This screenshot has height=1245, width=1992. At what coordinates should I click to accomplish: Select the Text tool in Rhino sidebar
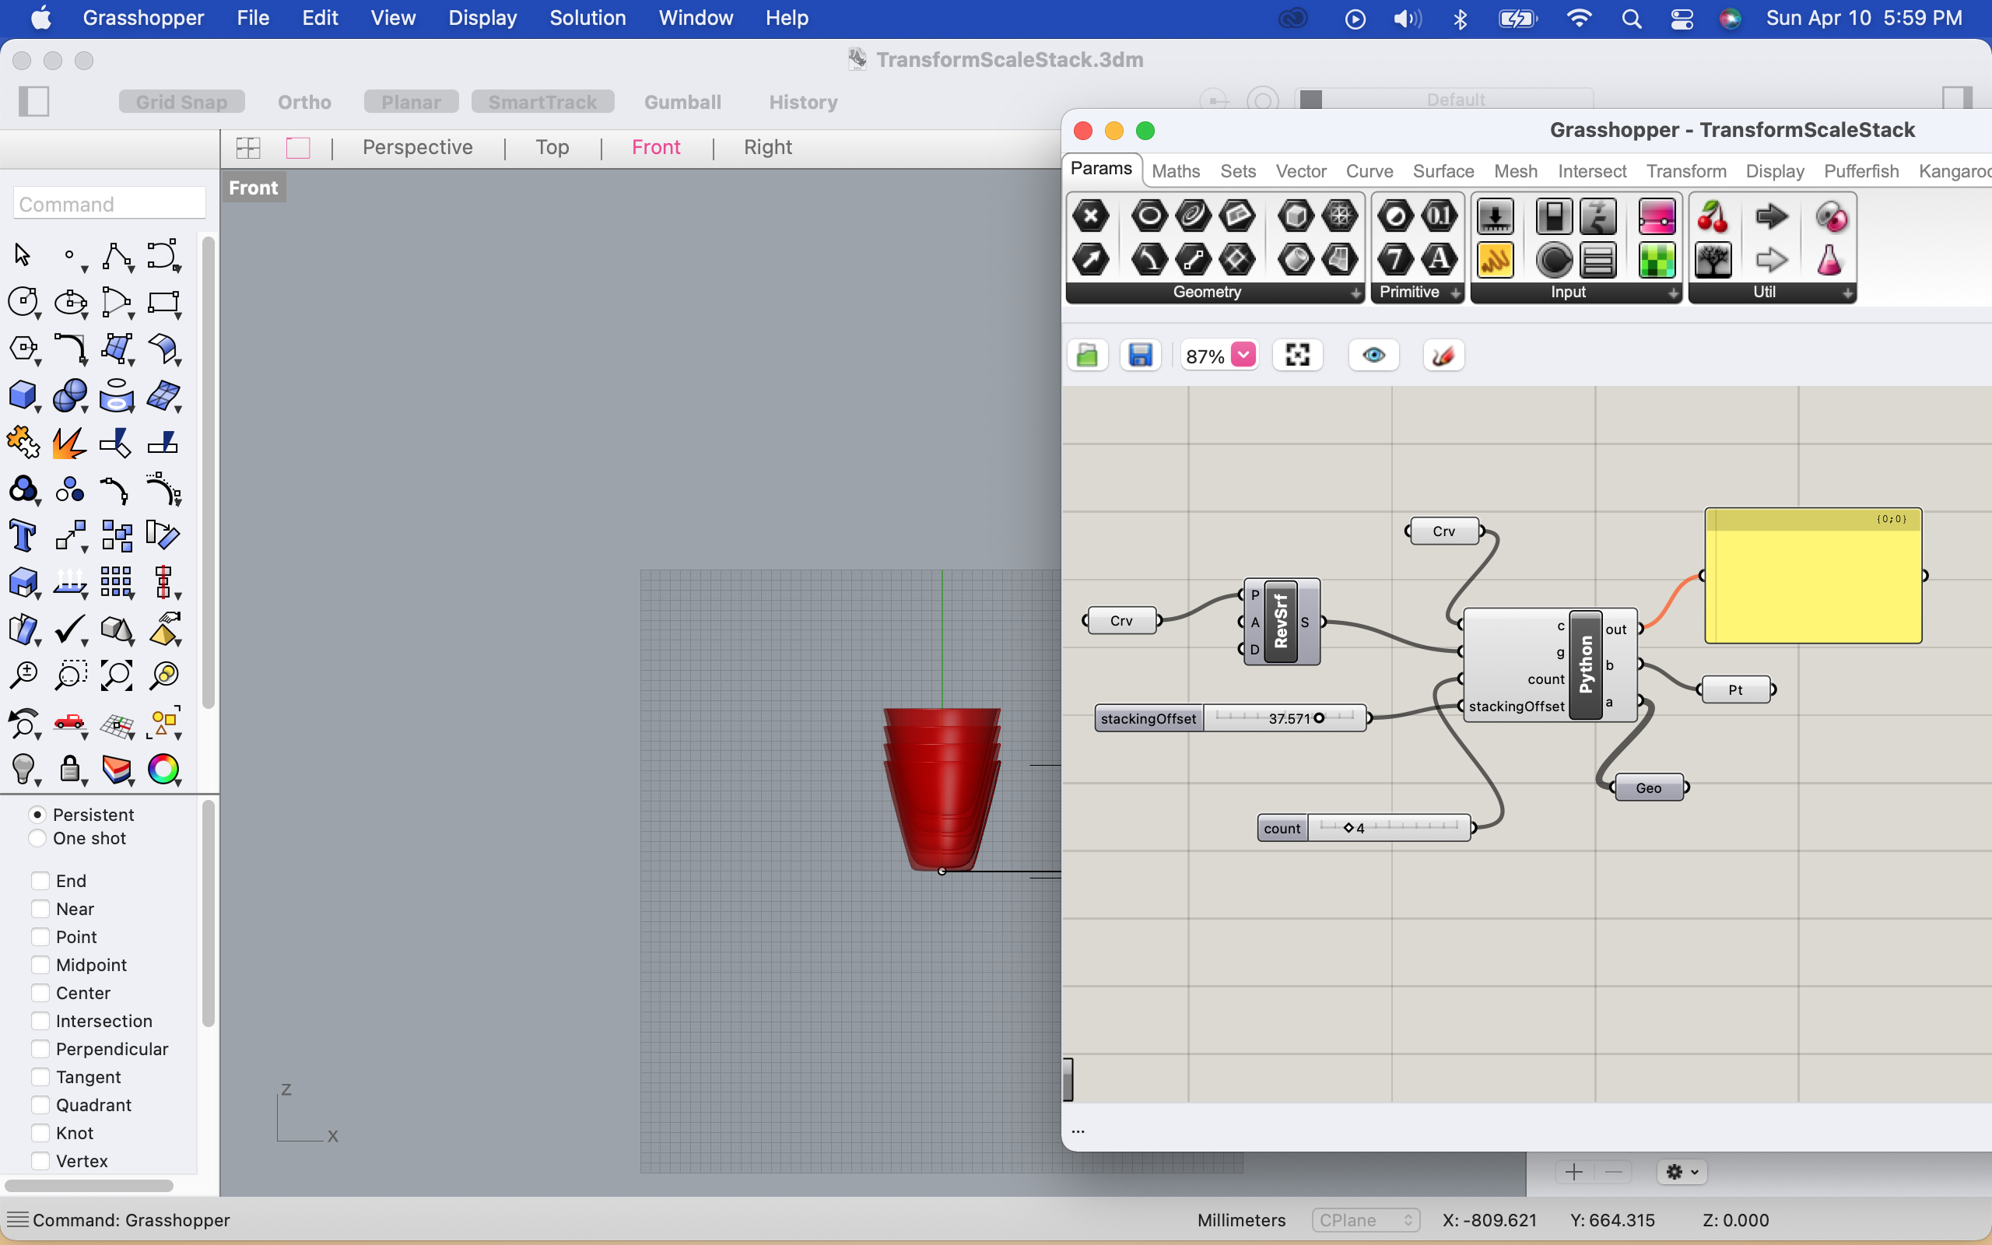pyautogui.click(x=23, y=536)
